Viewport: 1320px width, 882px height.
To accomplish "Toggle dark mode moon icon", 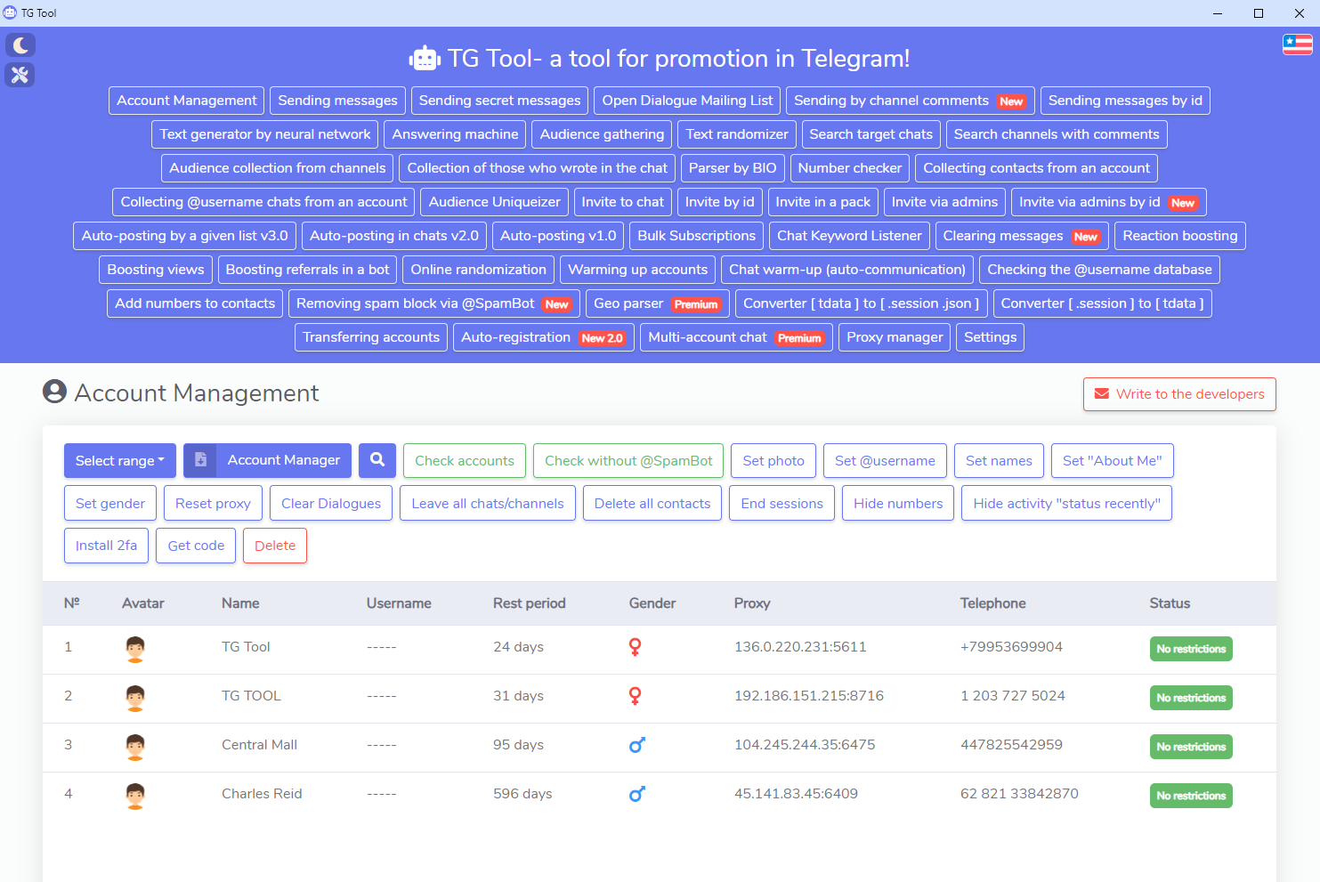I will 20,45.
